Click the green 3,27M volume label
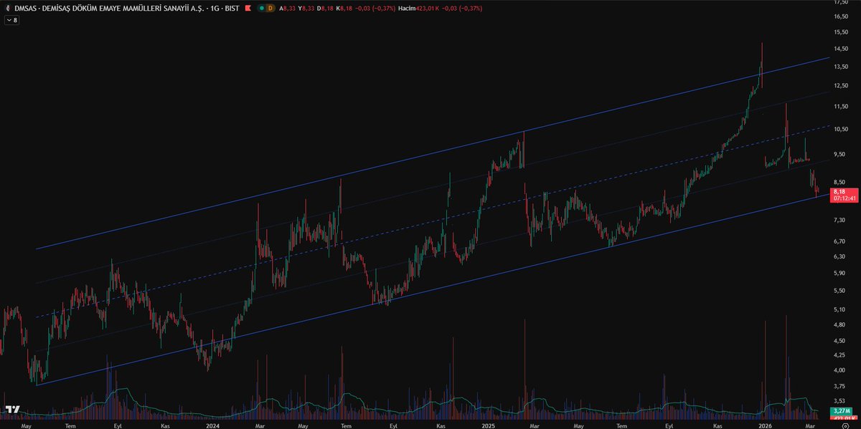The height and width of the screenshot is (429, 861). tap(840, 411)
